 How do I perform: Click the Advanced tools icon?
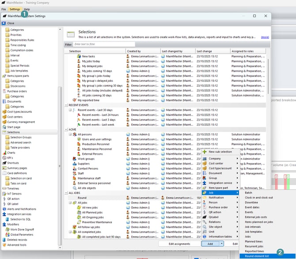(x=4, y=245)
